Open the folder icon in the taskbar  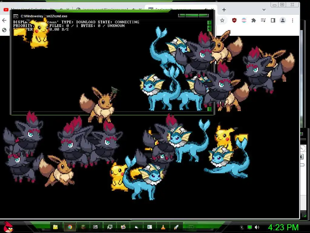pyautogui.click(x=55, y=227)
